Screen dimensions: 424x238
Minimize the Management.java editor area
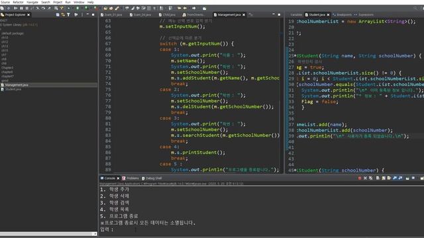click(x=274, y=15)
